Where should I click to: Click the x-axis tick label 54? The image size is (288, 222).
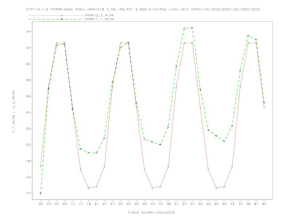tap(184, 204)
